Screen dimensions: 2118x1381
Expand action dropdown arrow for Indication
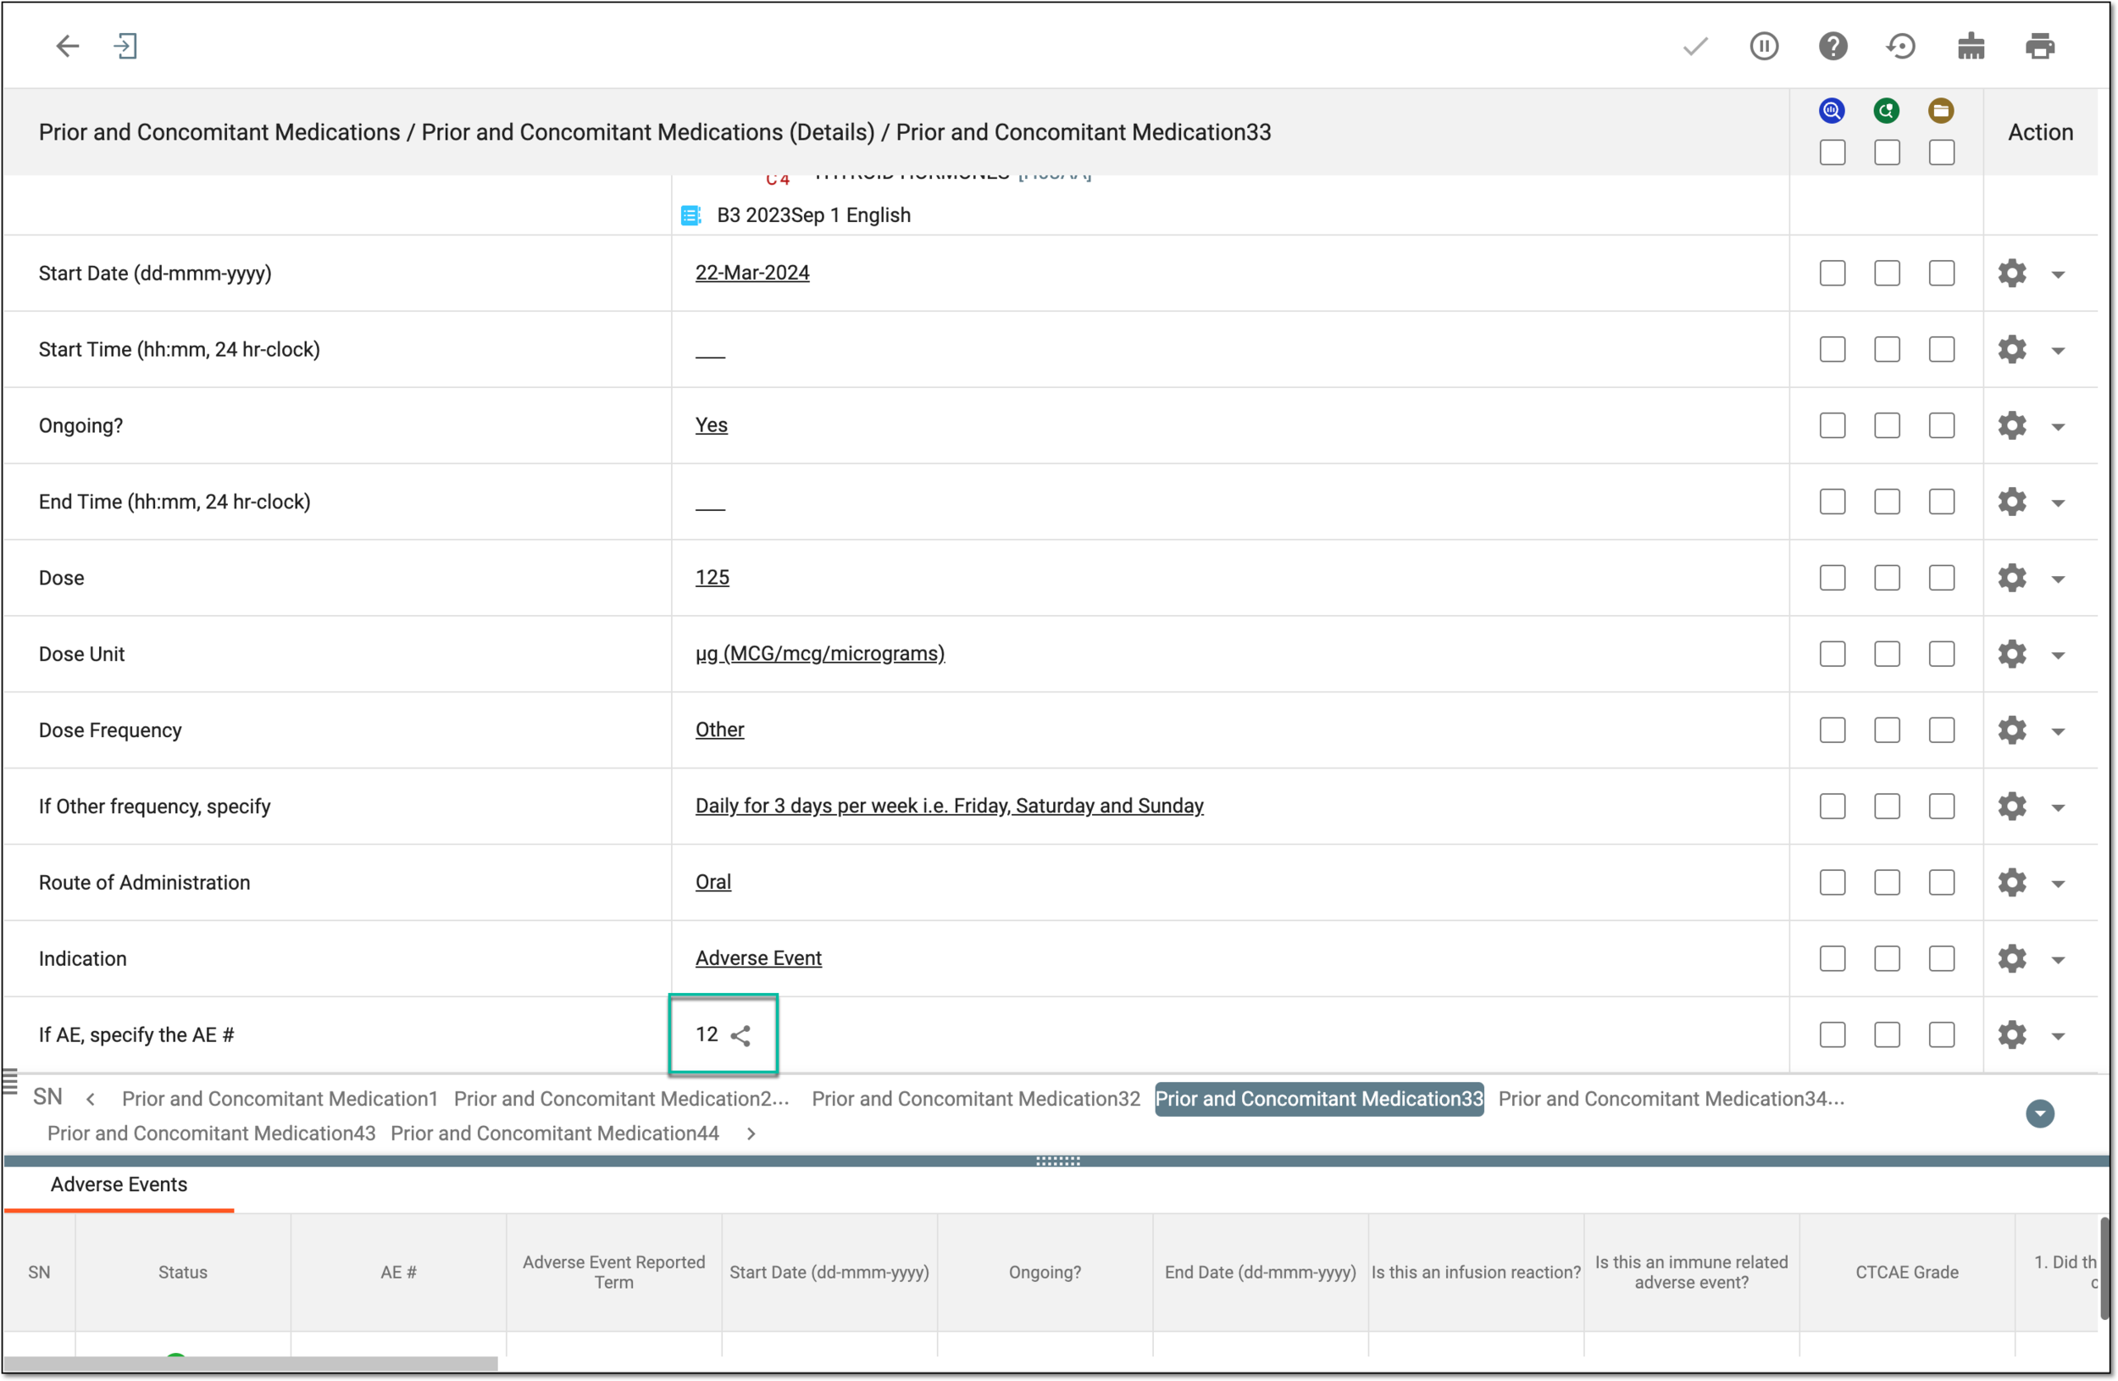click(x=2059, y=961)
